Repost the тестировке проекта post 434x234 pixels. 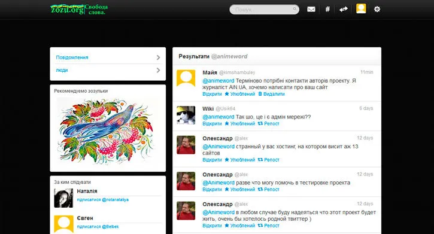(x=269, y=190)
